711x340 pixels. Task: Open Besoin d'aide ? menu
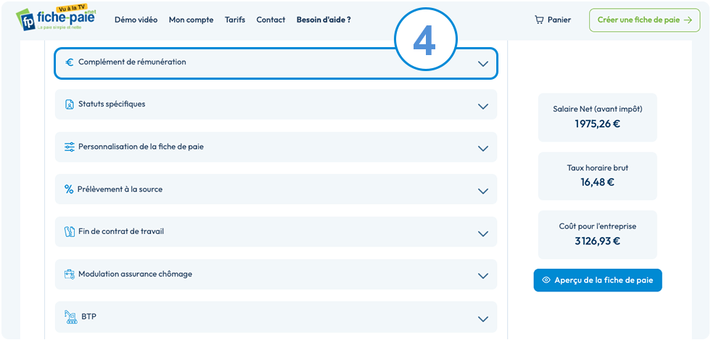point(324,20)
